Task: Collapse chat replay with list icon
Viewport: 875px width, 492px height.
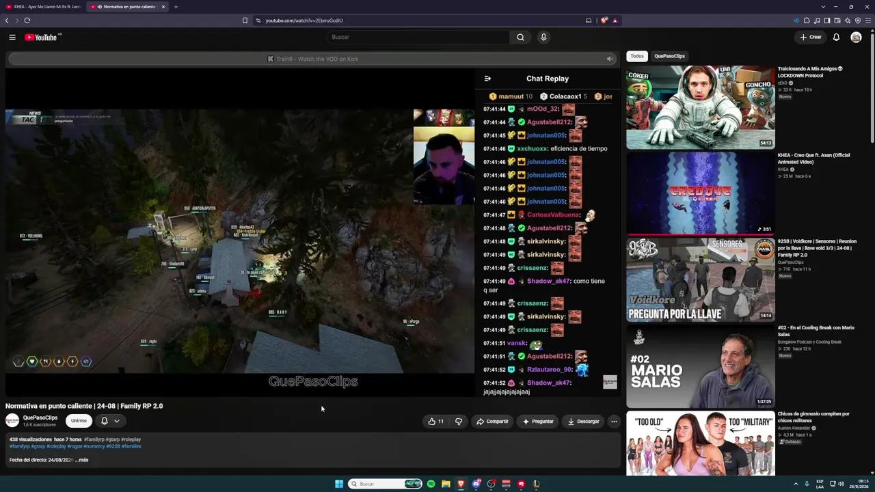Action: (x=487, y=79)
